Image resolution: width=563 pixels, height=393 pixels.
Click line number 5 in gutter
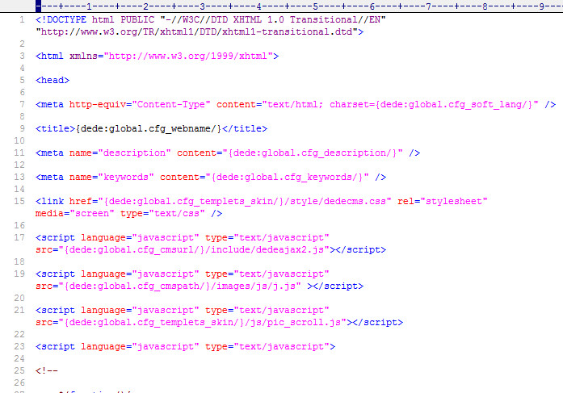(22, 80)
